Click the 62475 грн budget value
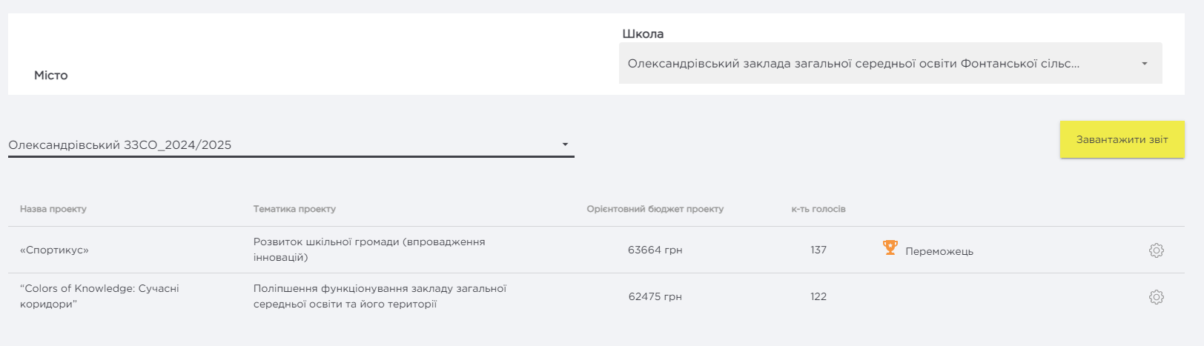 pos(655,297)
